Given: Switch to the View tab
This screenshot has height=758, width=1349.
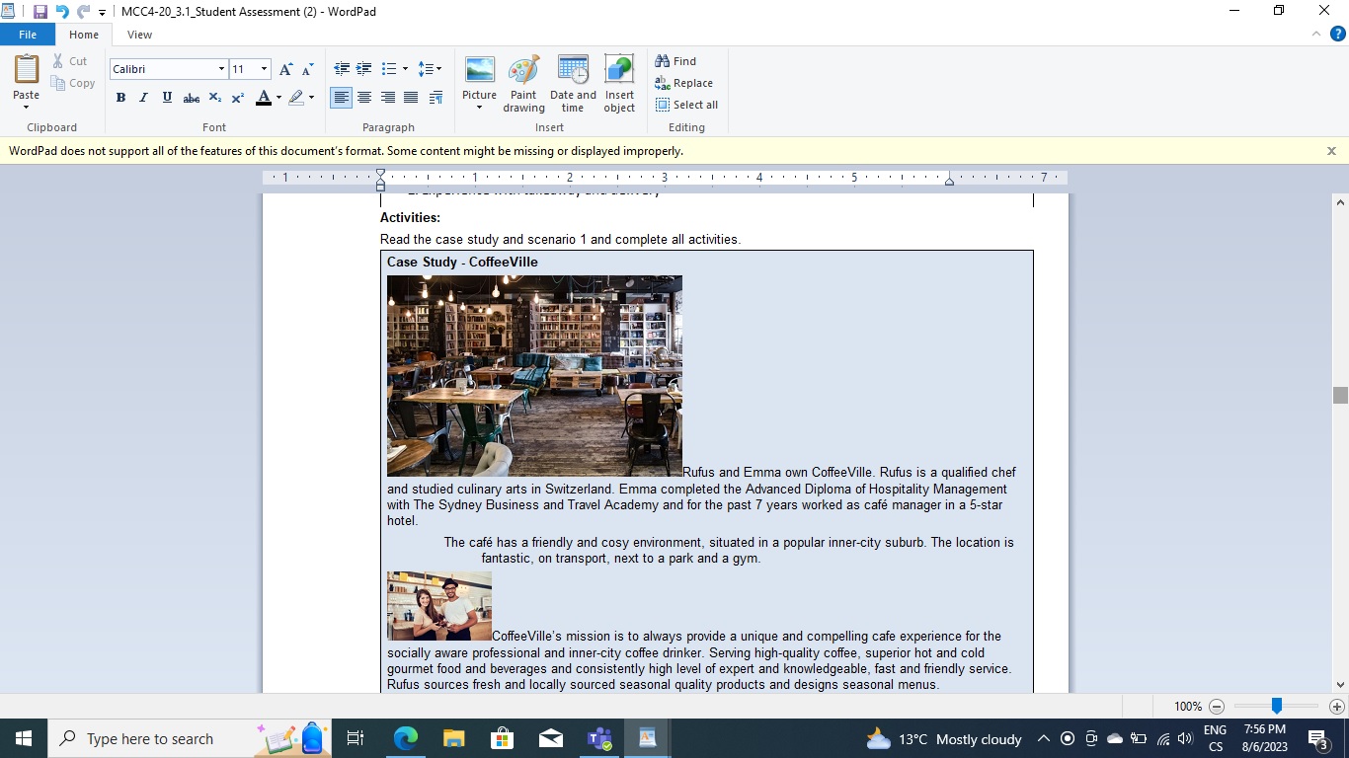Looking at the screenshot, I should [x=139, y=34].
